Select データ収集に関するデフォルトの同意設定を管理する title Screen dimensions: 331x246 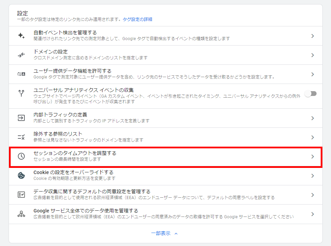92,192
